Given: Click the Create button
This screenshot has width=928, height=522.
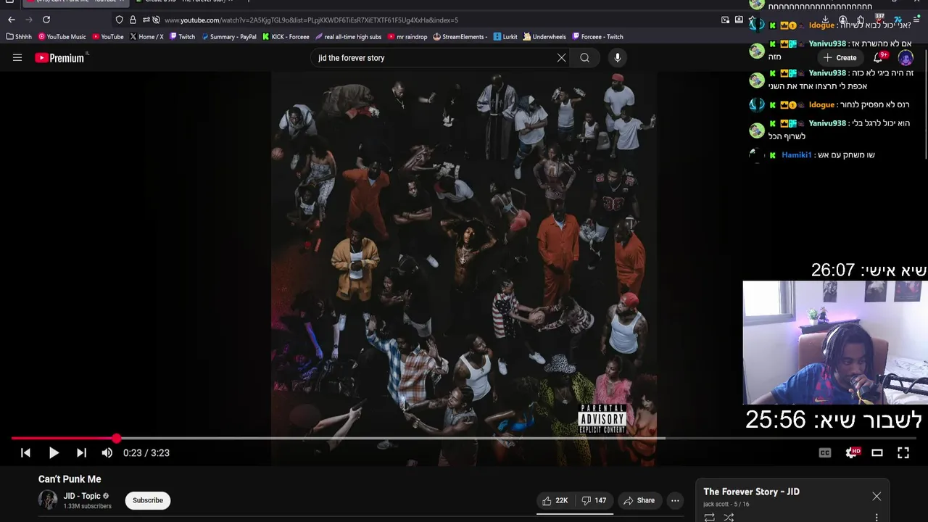Looking at the screenshot, I should [x=840, y=57].
